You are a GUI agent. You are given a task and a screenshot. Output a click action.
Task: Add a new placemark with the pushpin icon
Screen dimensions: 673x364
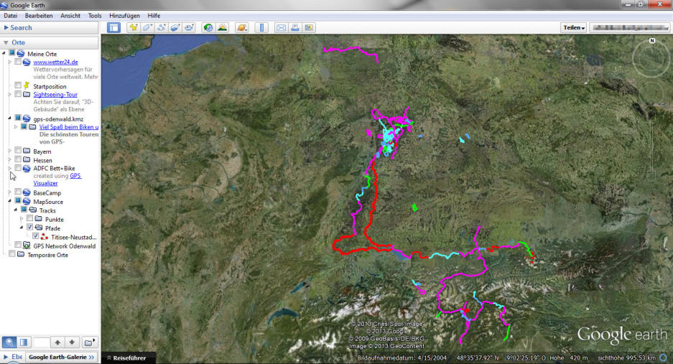click(x=134, y=27)
